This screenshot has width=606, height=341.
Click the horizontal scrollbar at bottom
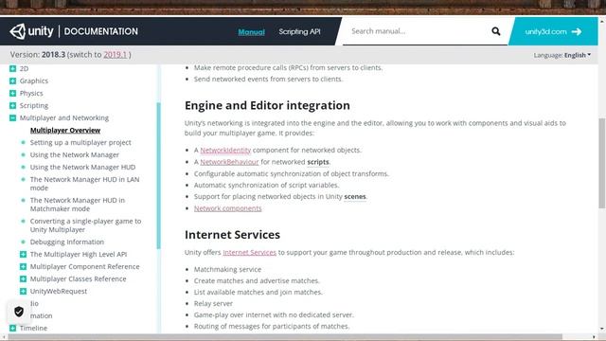click(285, 337)
